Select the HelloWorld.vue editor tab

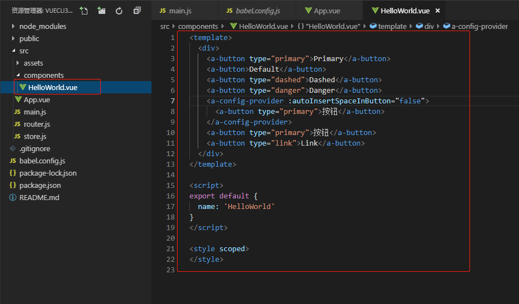click(x=404, y=11)
